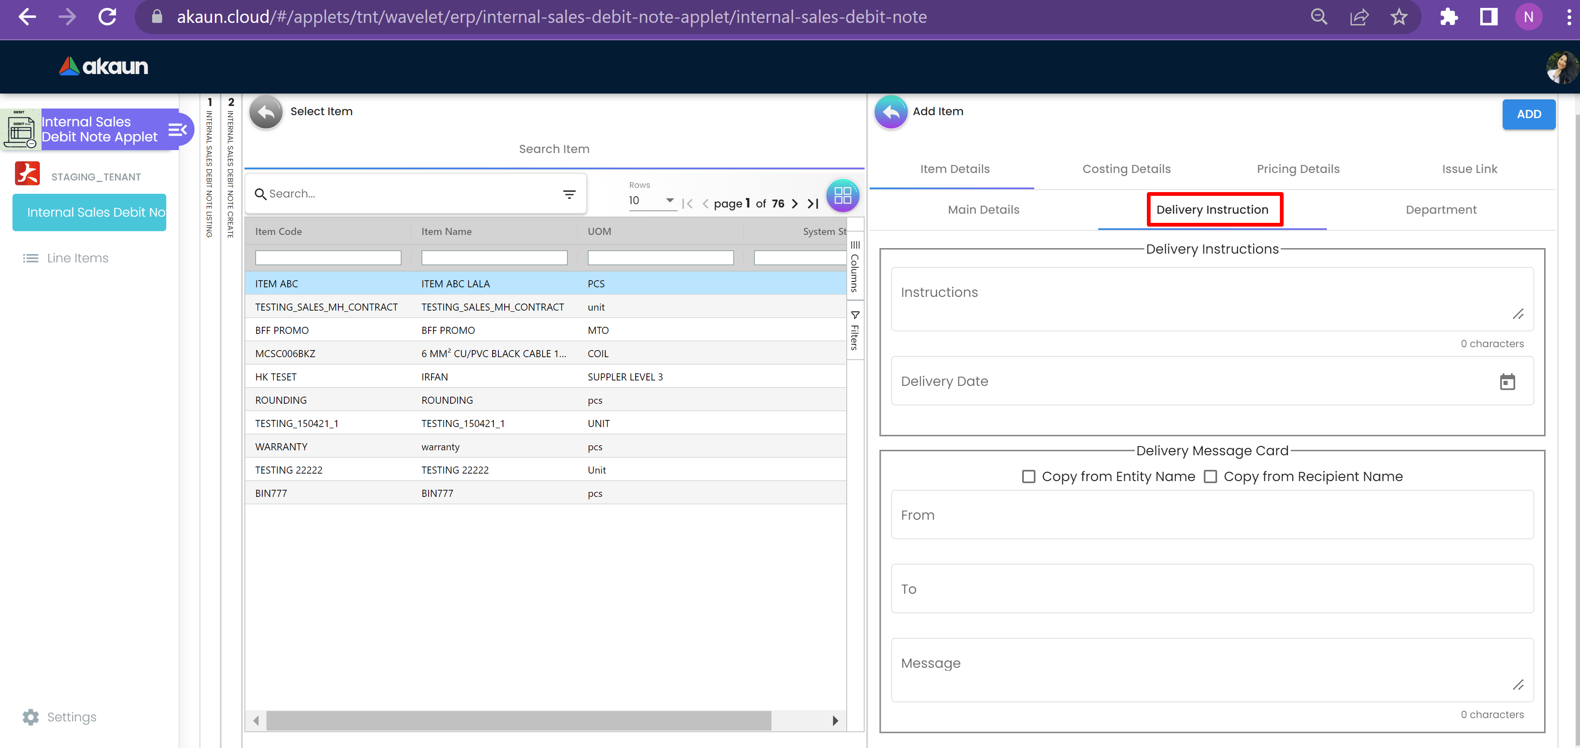Go to the last page of items
The height and width of the screenshot is (748, 1580).
pyautogui.click(x=813, y=204)
